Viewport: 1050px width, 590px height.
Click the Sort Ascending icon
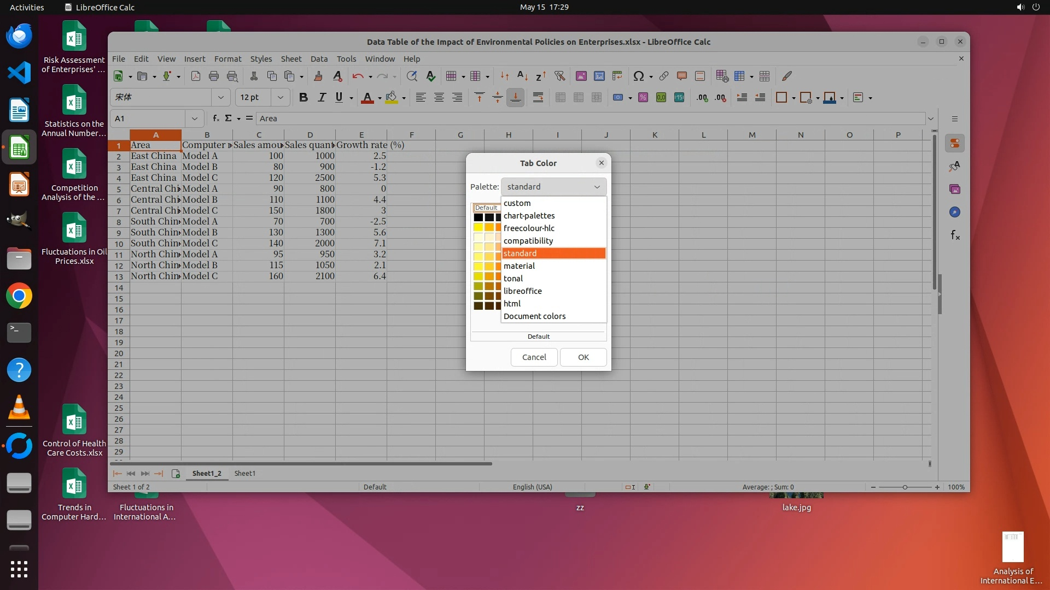pos(522,76)
